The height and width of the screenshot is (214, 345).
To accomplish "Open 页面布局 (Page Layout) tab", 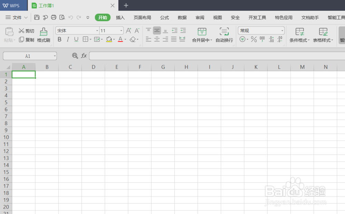I will pyautogui.click(x=142, y=18).
